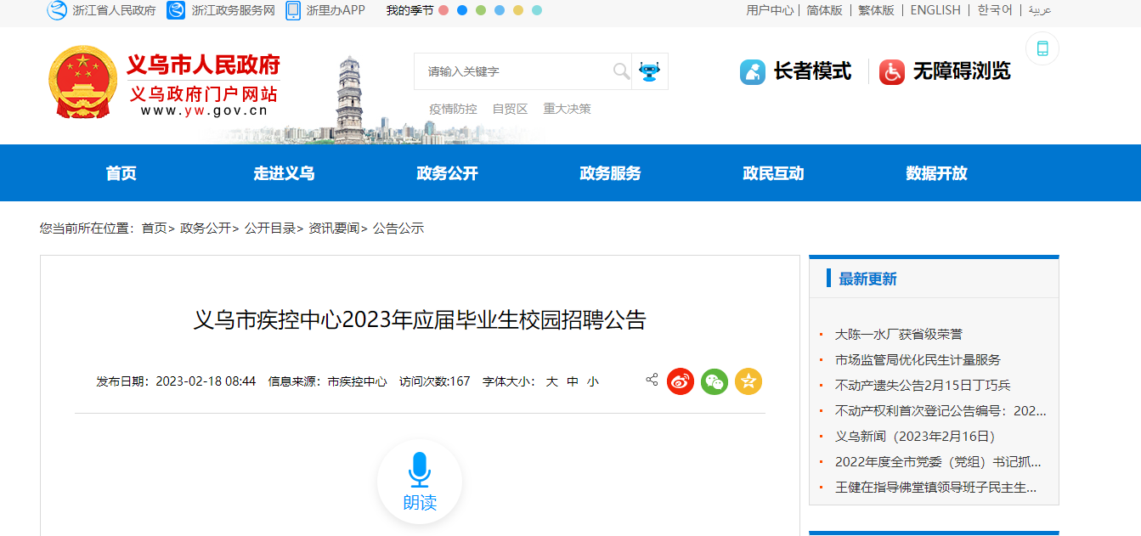This screenshot has width=1141, height=536.
Task: Share article to Weibo
Action: 681,381
